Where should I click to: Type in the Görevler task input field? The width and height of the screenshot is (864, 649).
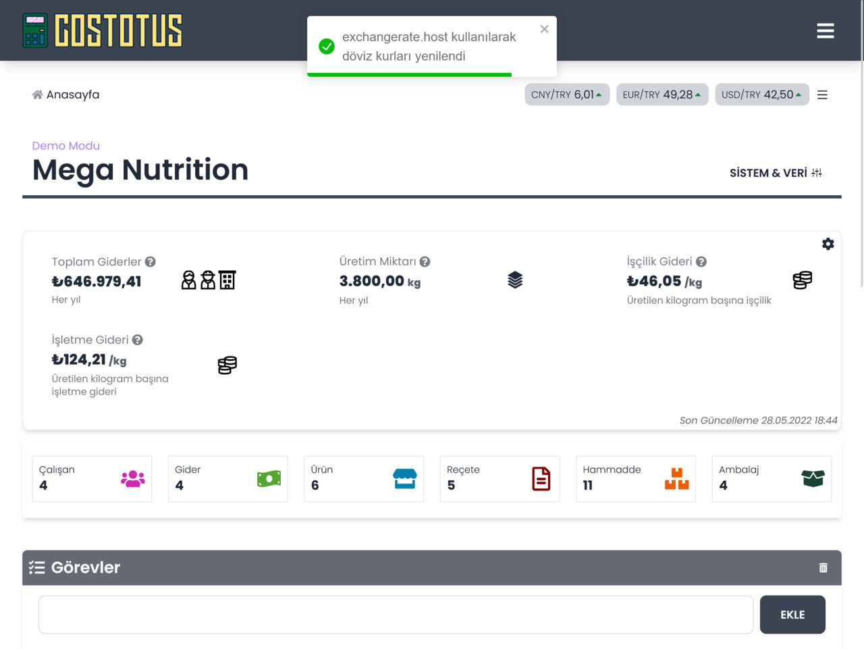click(x=396, y=615)
